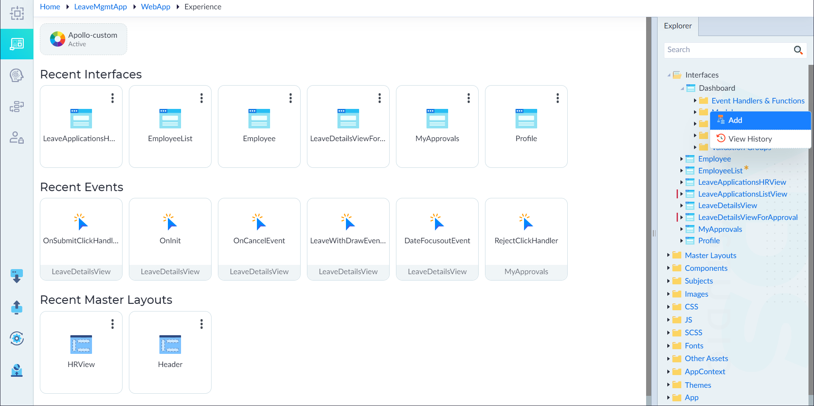
Task: Go to Home in the breadcrumb
Action: 50,7
